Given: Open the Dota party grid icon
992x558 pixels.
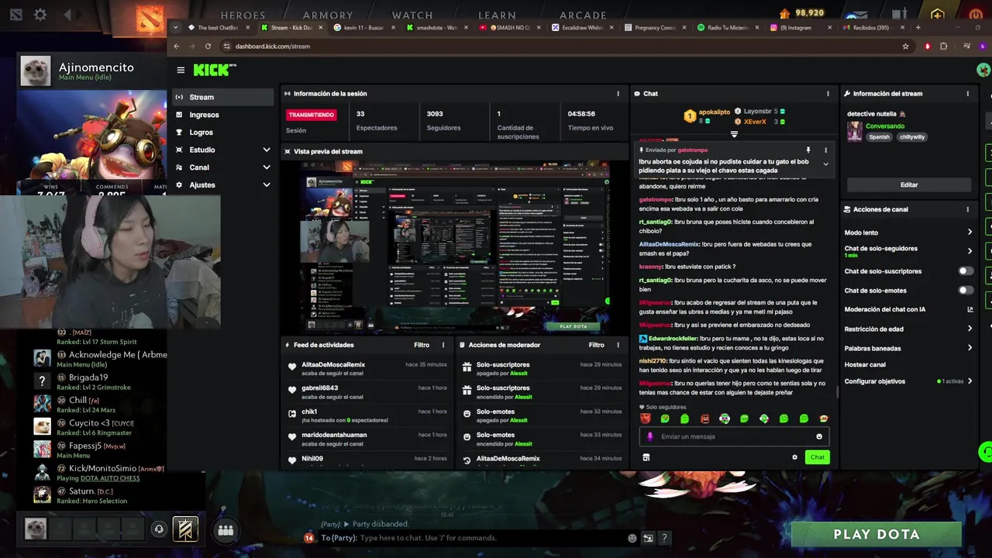Looking at the screenshot, I should click(x=226, y=530).
